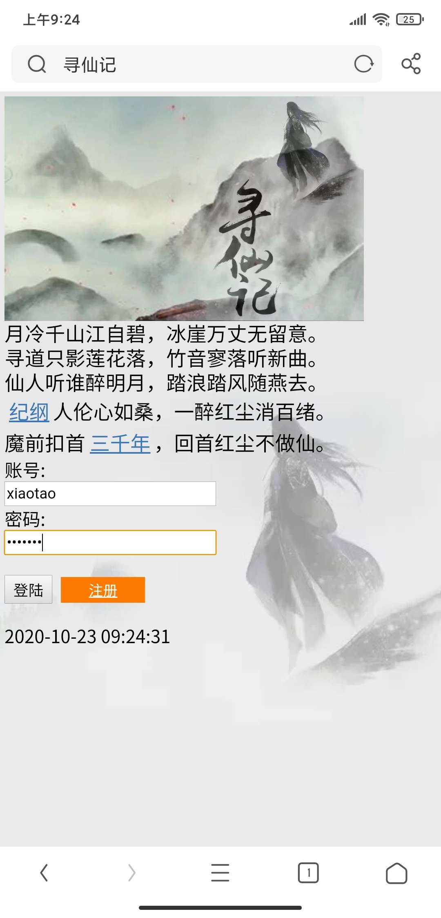Click the 登陆 login button
Screen dimensions: 441x918
[x=29, y=589]
